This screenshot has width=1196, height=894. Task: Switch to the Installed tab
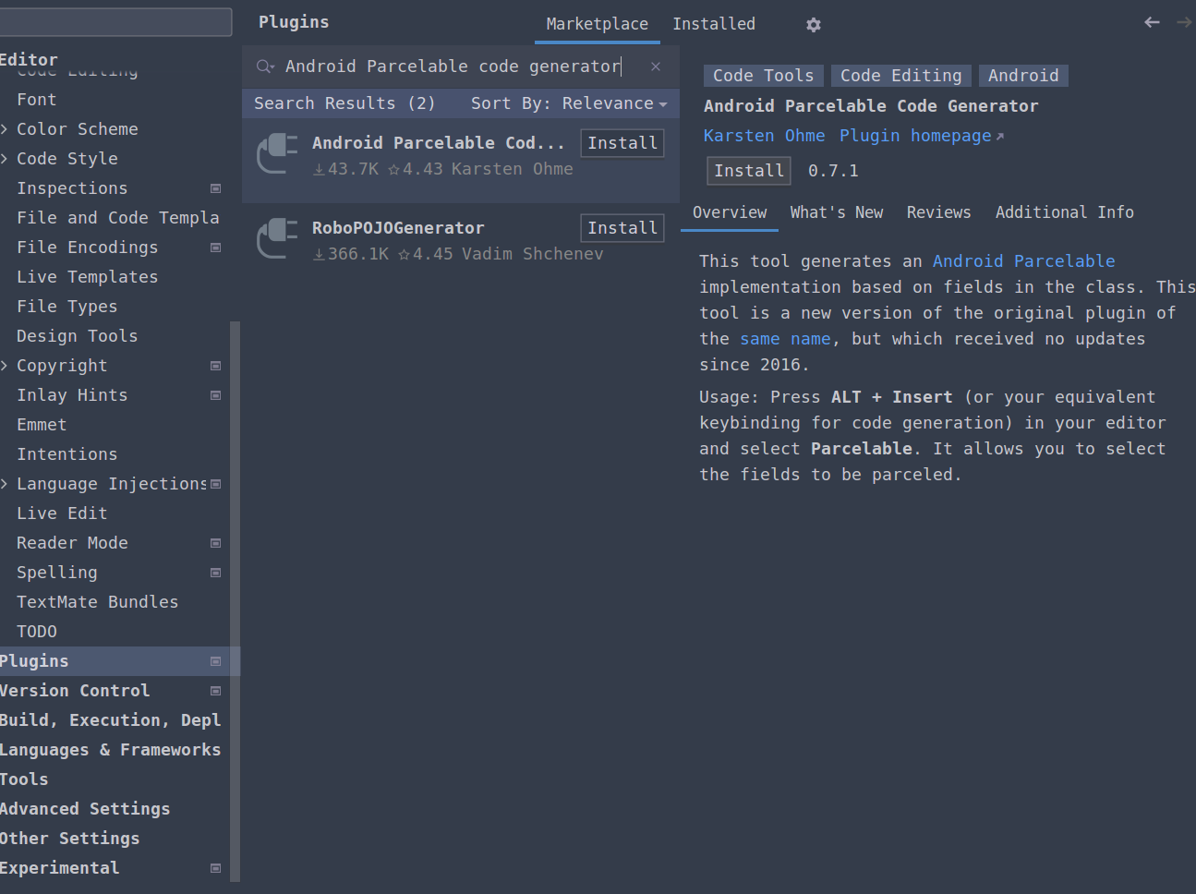pos(714,24)
